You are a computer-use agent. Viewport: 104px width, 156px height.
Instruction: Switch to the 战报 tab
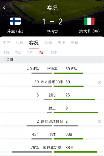tap(20, 43)
